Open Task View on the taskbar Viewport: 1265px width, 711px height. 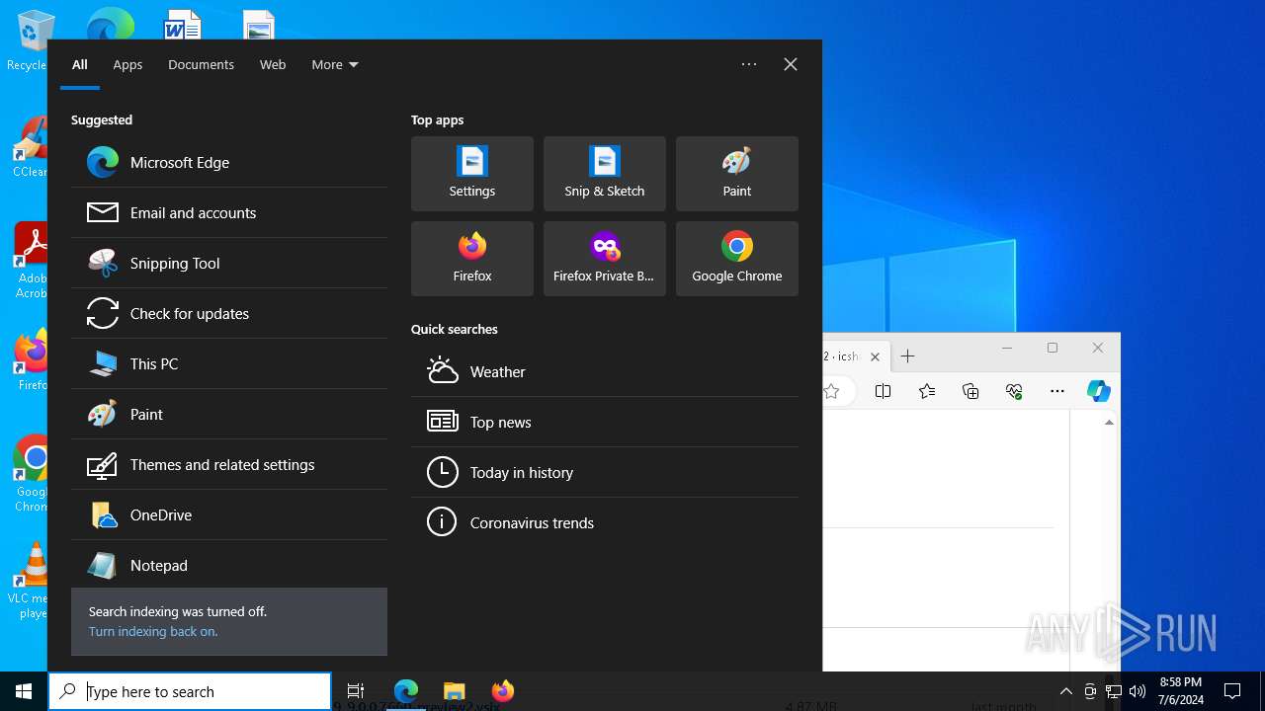point(356,691)
